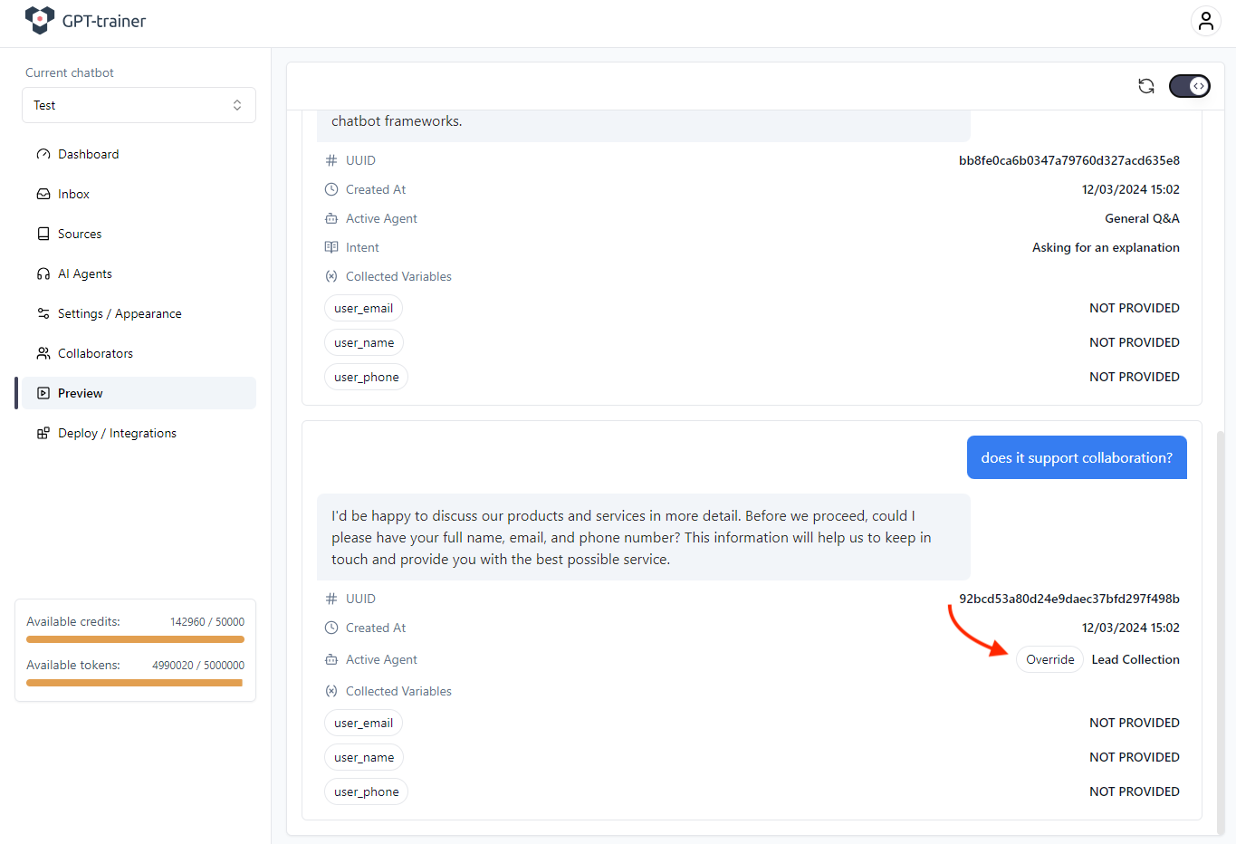Click the Lead Collection agent label
1236x844 pixels.
click(1135, 659)
